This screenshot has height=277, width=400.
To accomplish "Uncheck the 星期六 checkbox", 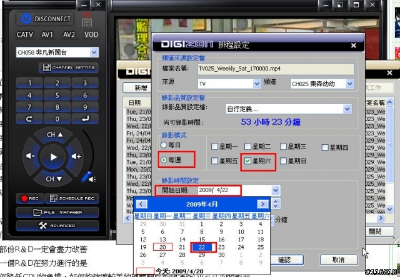I will click(247, 161).
